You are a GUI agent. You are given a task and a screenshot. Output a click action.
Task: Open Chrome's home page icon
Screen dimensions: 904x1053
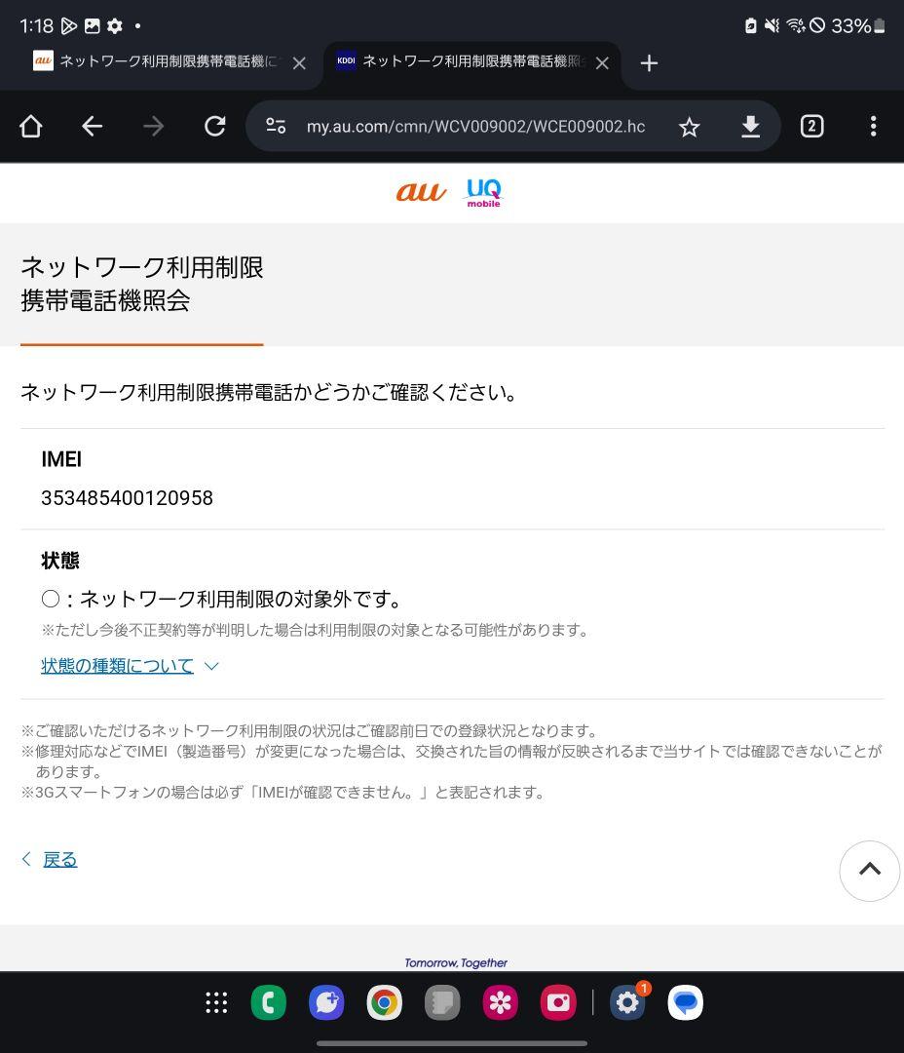[30, 126]
